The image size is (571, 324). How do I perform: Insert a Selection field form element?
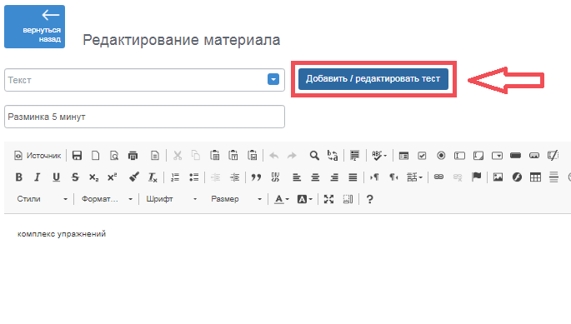[x=497, y=156]
